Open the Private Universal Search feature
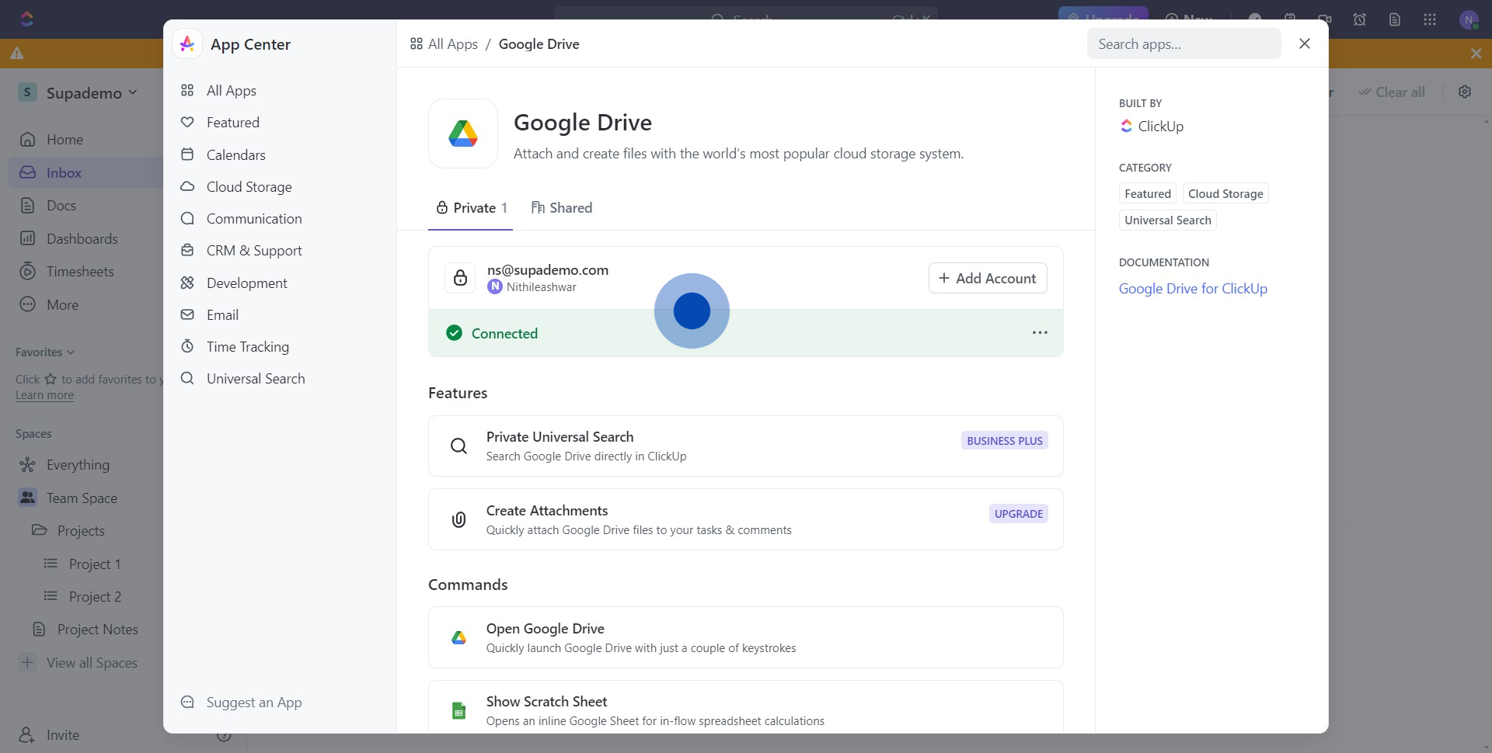The width and height of the screenshot is (1492, 753). (x=745, y=446)
